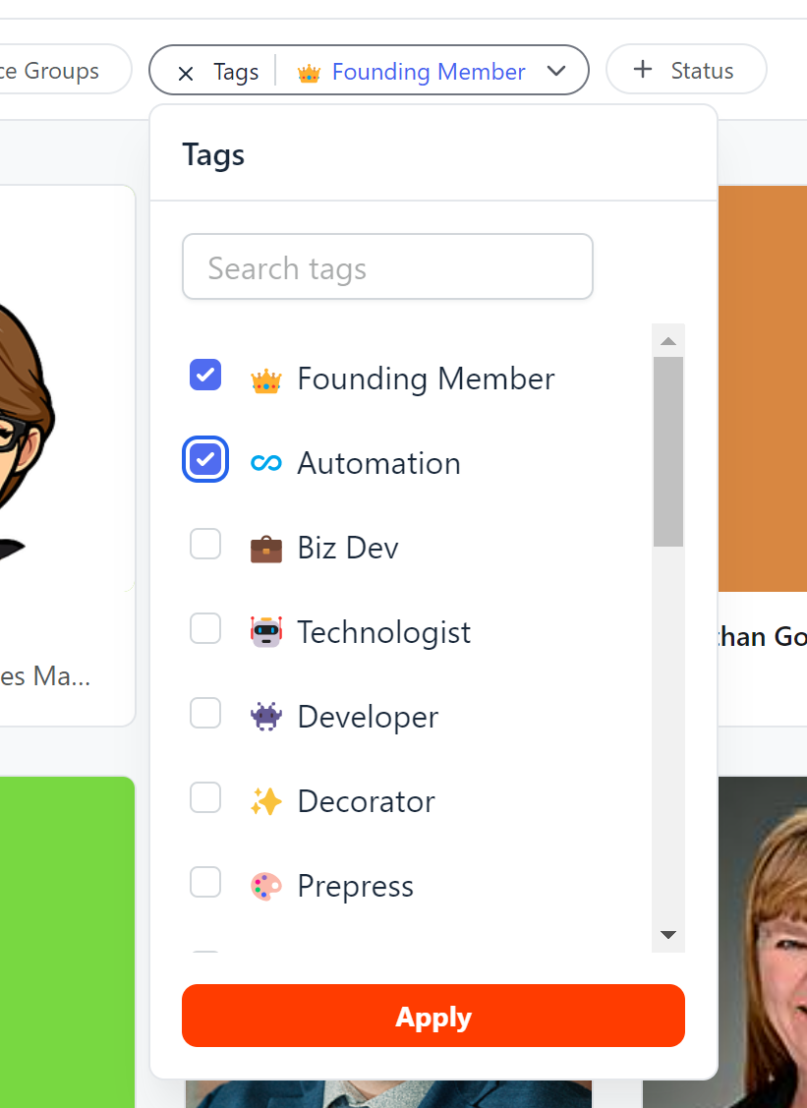Enable the Biz Dev checkbox
The height and width of the screenshot is (1108, 807).
205,544
